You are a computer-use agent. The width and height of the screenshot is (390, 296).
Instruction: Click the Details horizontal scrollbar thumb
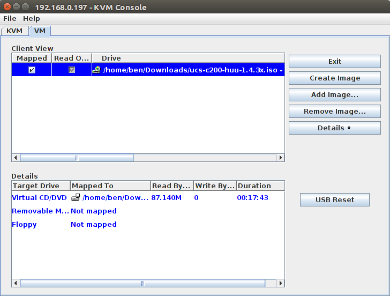[x=142, y=283]
